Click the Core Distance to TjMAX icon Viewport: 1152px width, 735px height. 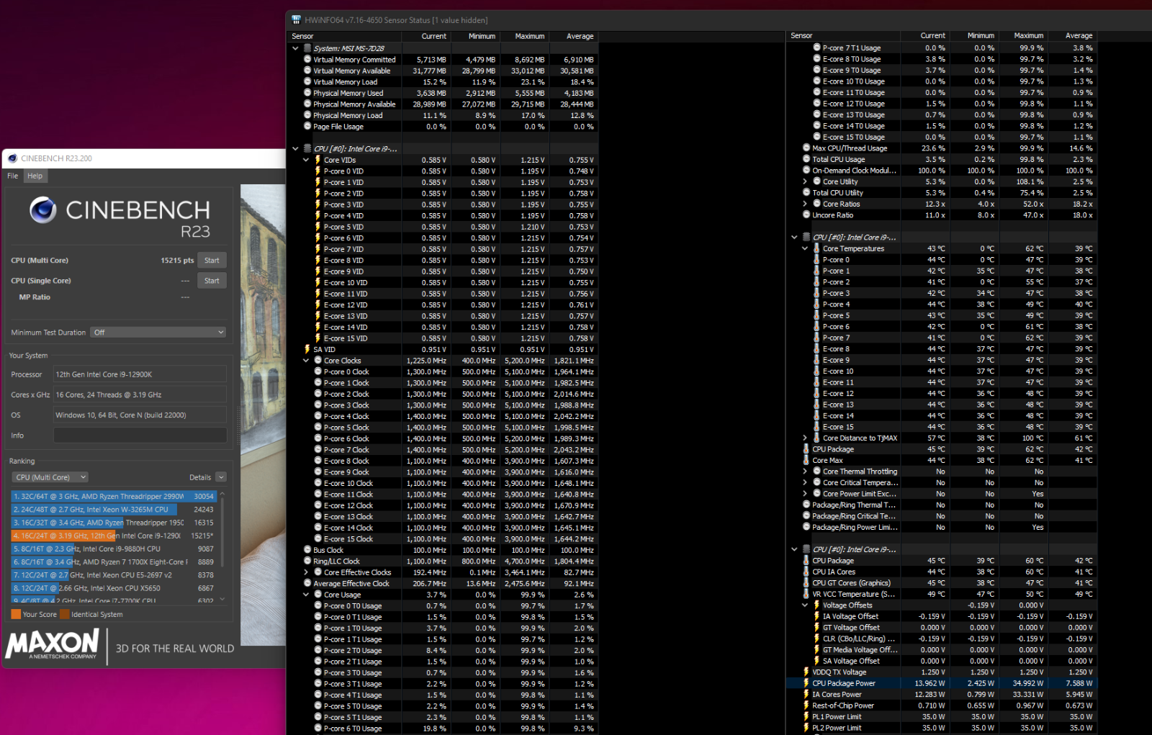pos(816,438)
